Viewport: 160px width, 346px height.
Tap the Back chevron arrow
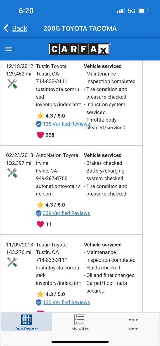[x=6, y=28]
